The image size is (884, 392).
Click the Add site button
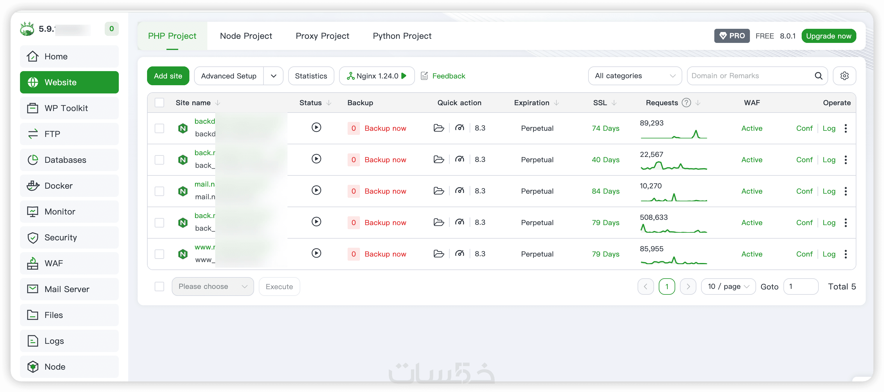click(168, 76)
